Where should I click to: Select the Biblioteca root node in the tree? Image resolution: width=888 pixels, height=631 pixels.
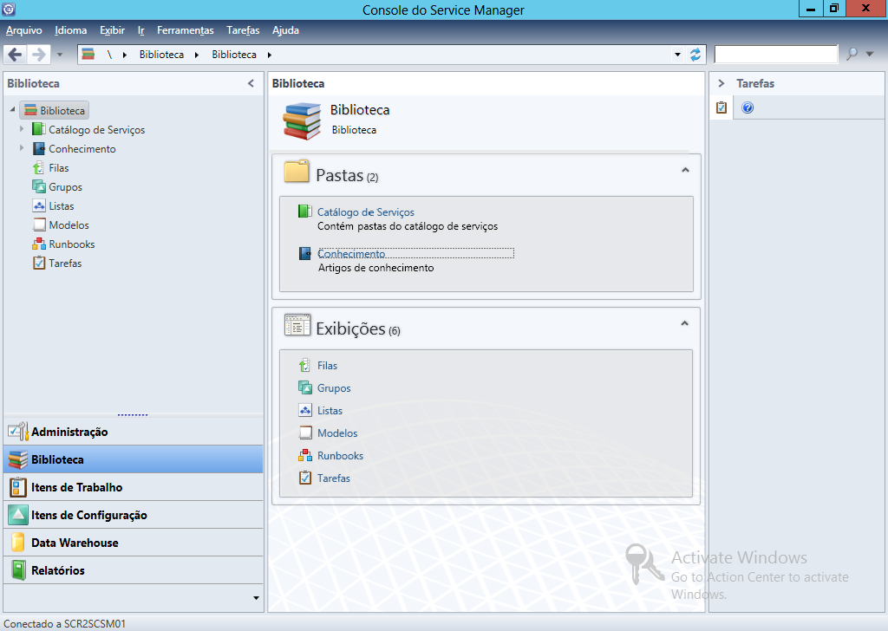(55, 110)
